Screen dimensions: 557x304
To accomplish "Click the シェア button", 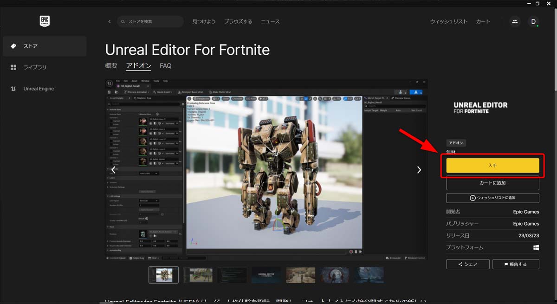I will click(x=468, y=264).
